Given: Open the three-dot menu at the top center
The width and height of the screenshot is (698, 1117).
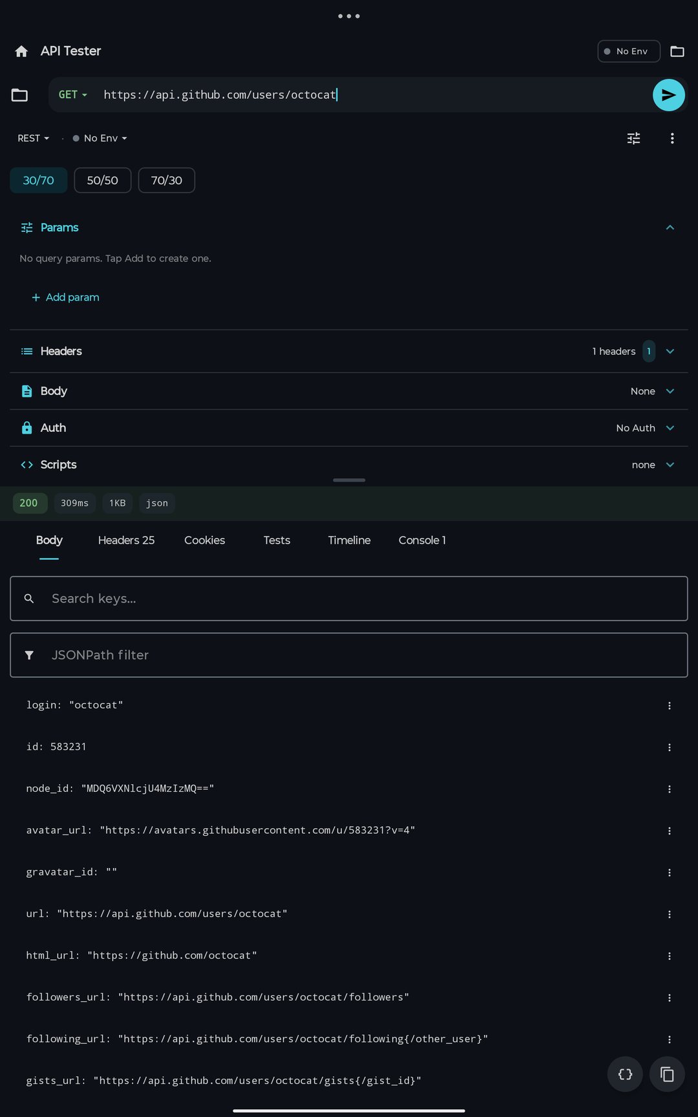Looking at the screenshot, I should (349, 16).
